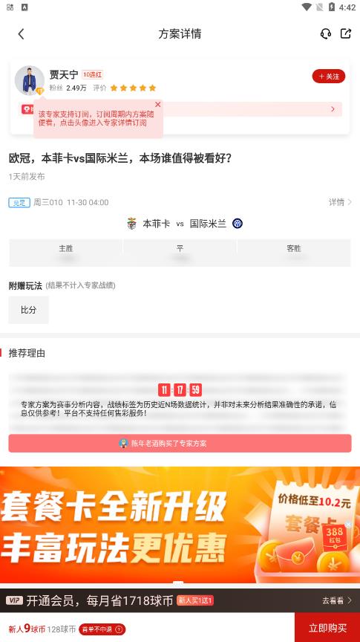
Task: Tap the 本菲卡 team logo
Action: click(x=131, y=224)
